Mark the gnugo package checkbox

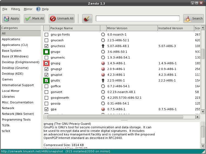46,52
